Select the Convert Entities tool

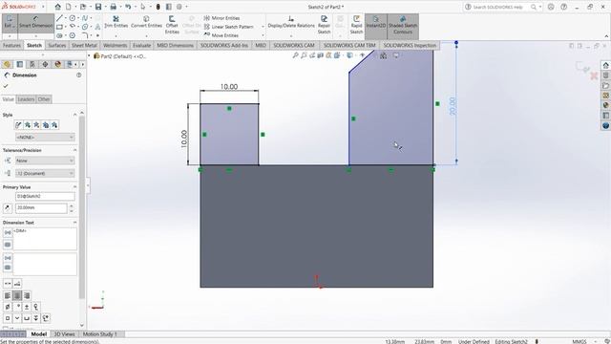[x=146, y=22]
